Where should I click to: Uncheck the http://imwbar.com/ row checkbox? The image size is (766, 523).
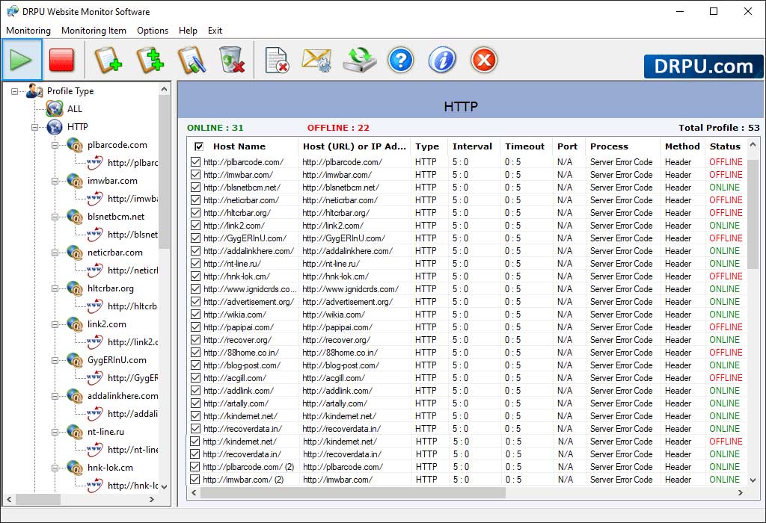click(x=196, y=174)
